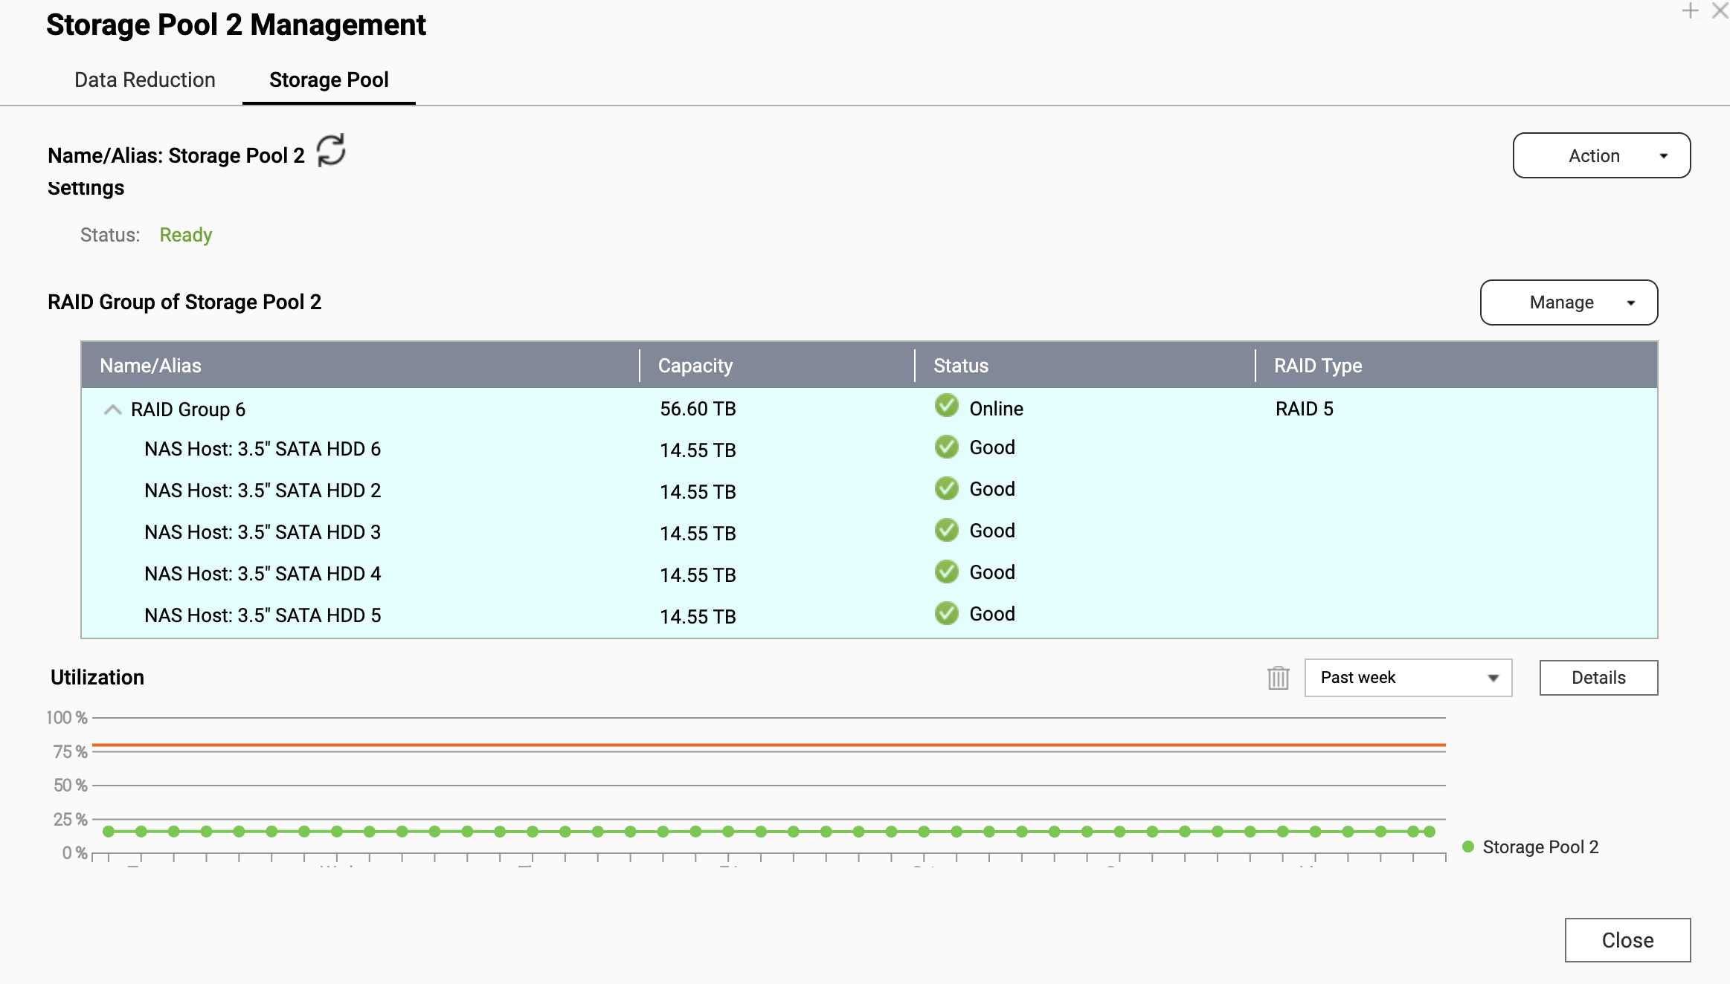Screen dimensions: 1730x984
Task: Switch to the Data Reduction tab
Action: coord(145,80)
